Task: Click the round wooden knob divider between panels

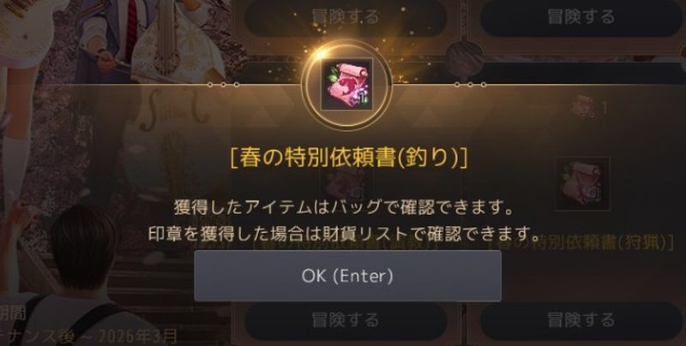Action: (x=465, y=60)
